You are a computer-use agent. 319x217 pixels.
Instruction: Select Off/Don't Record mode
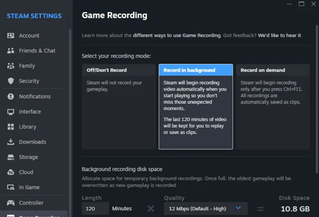[119, 107]
